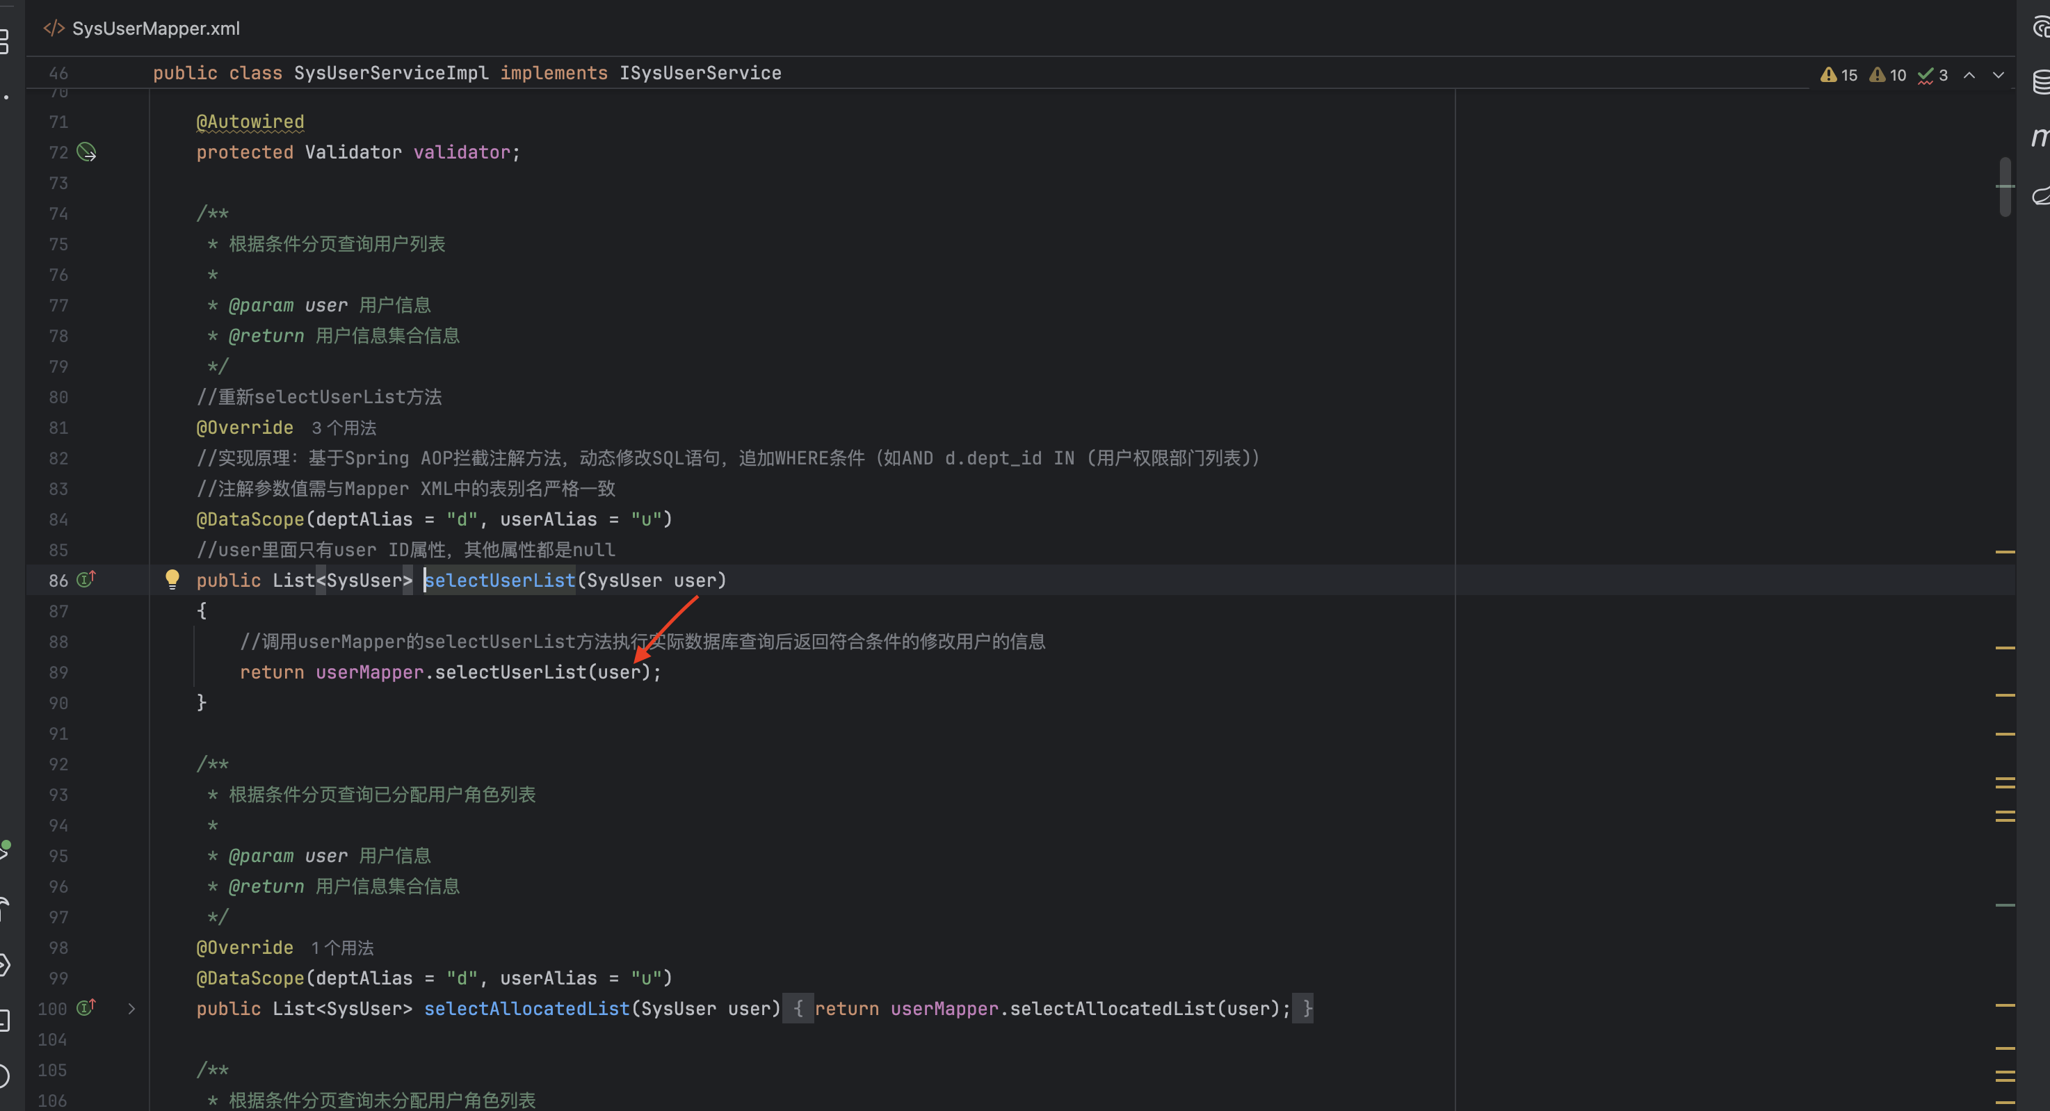Open the Terminal tool window icon

point(4,1021)
